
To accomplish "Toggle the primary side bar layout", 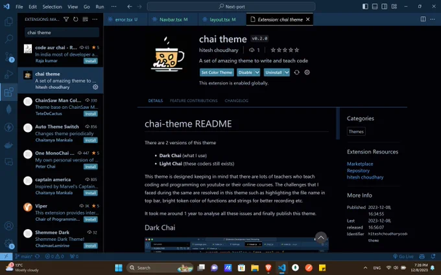I will [365, 6].
